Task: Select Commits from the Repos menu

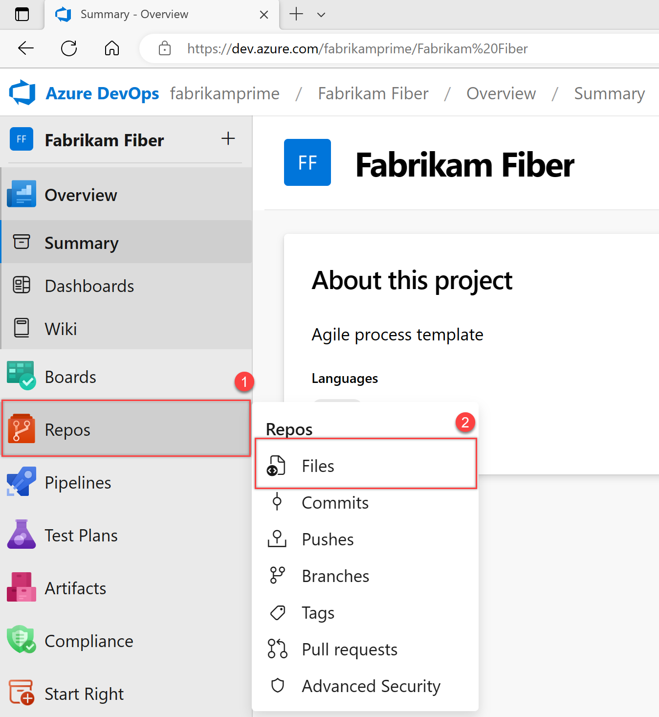Action: click(x=334, y=502)
